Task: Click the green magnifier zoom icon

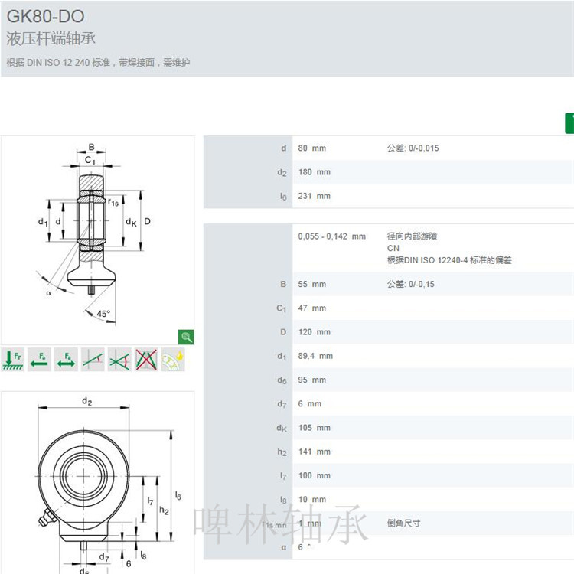Action: coord(186,337)
